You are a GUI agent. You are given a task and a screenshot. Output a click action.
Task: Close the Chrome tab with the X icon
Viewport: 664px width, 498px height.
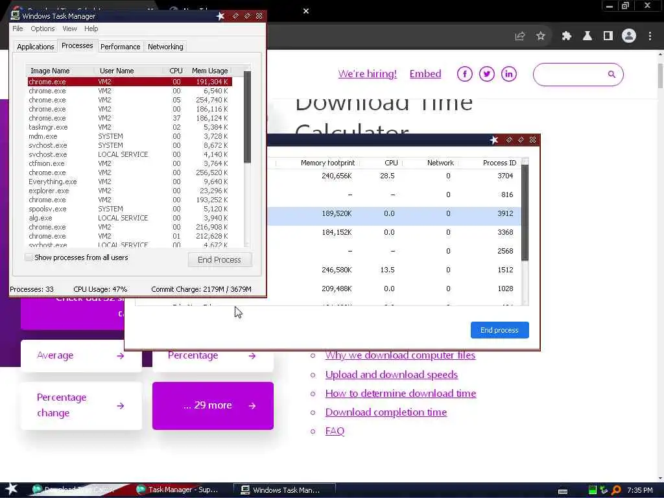tap(306, 11)
